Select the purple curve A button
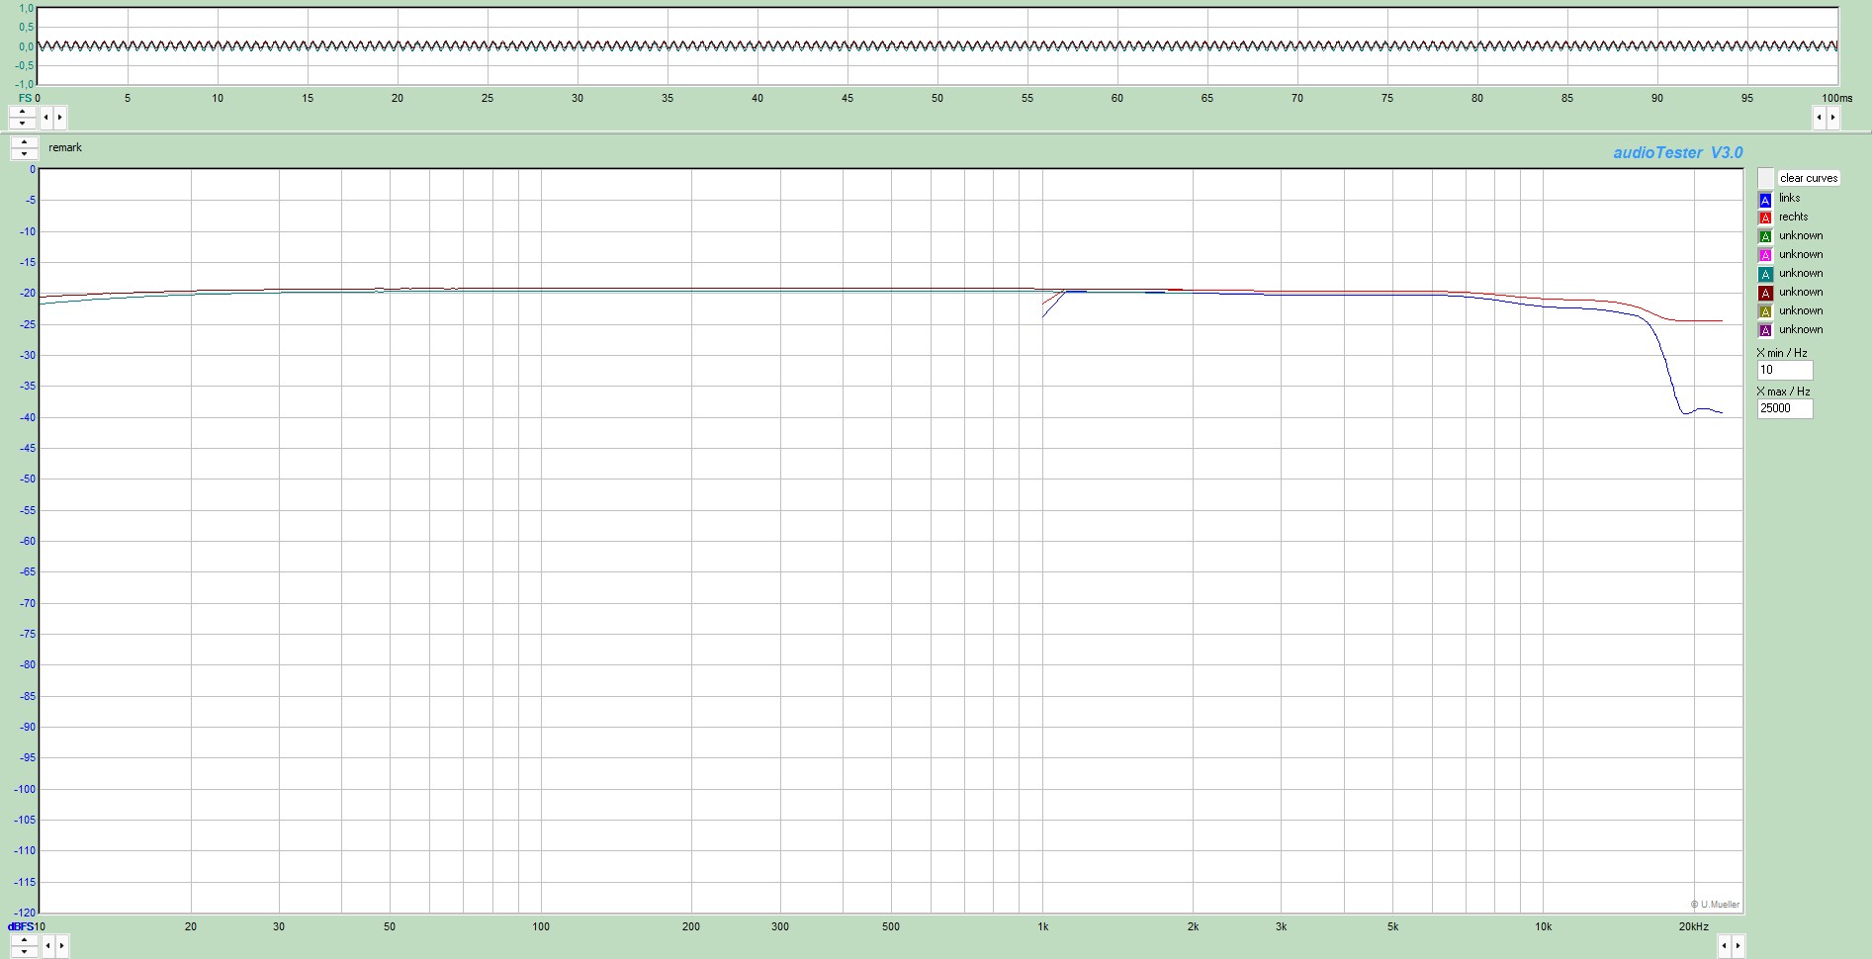The image size is (1872, 959). [1765, 330]
